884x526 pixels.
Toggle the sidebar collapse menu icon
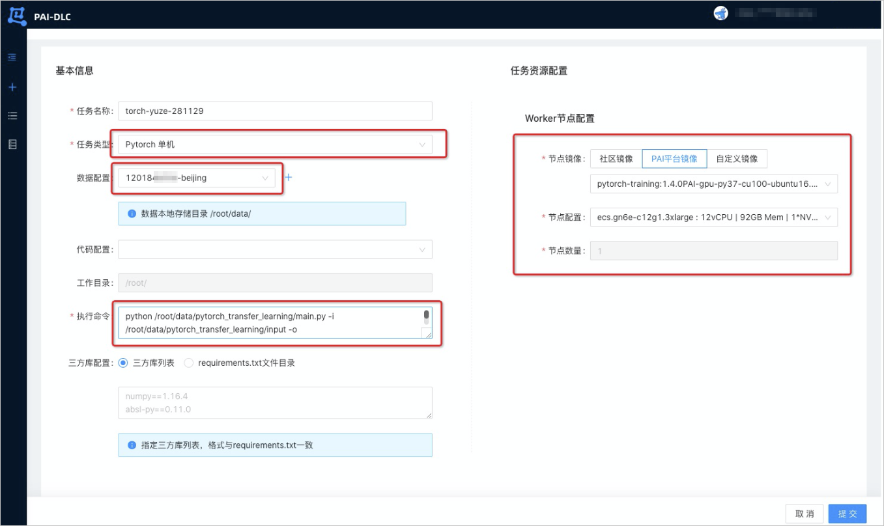(x=12, y=57)
